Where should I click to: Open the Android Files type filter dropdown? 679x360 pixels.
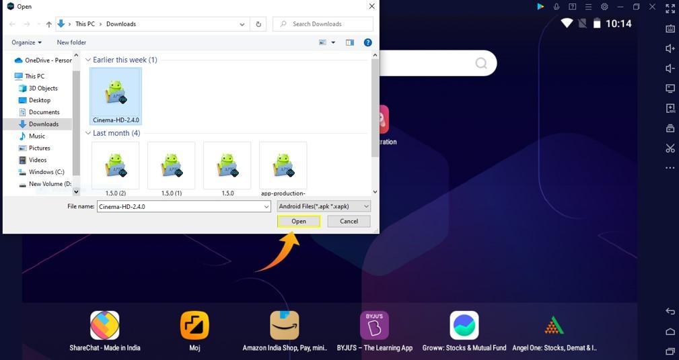tap(324, 207)
